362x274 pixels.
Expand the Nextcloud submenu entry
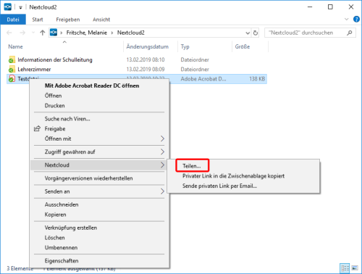coord(99,165)
